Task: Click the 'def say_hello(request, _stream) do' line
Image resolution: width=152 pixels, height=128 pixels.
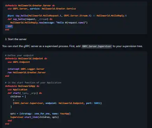Action: [30, 19]
